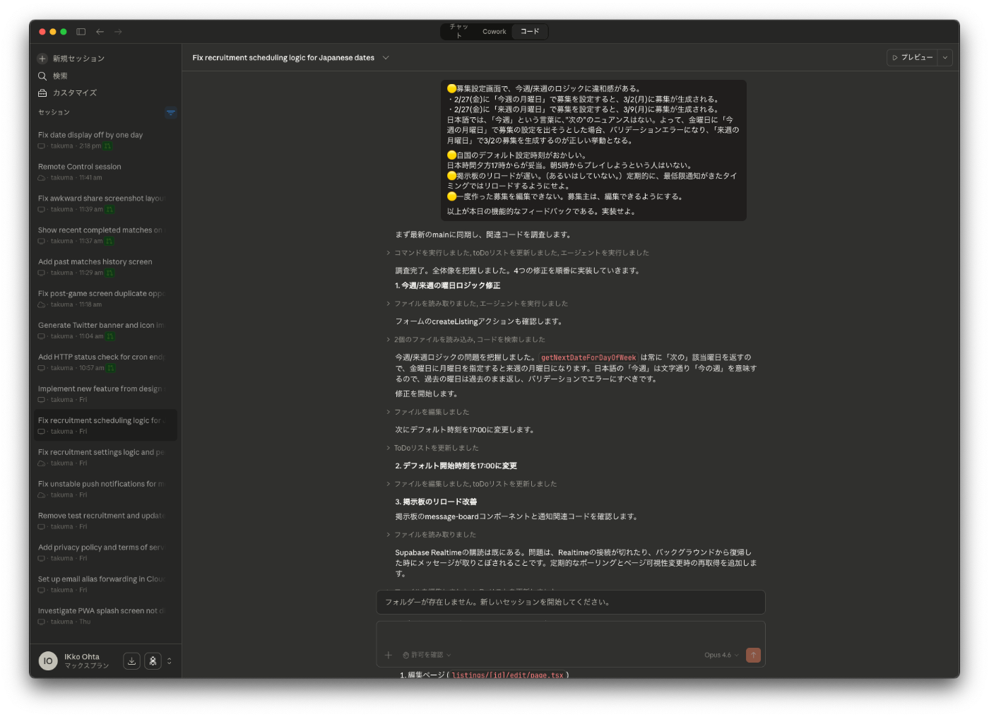Open Set up email alias forwarding session

tap(104, 584)
